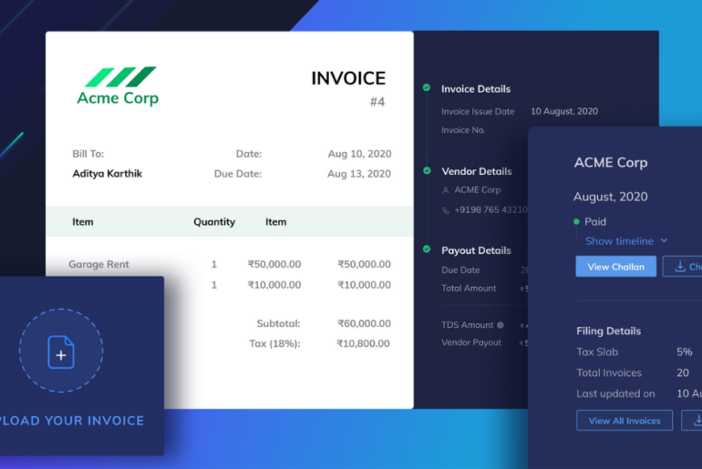
Task: Click the invoice number #4
Action: tap(377, 102)
